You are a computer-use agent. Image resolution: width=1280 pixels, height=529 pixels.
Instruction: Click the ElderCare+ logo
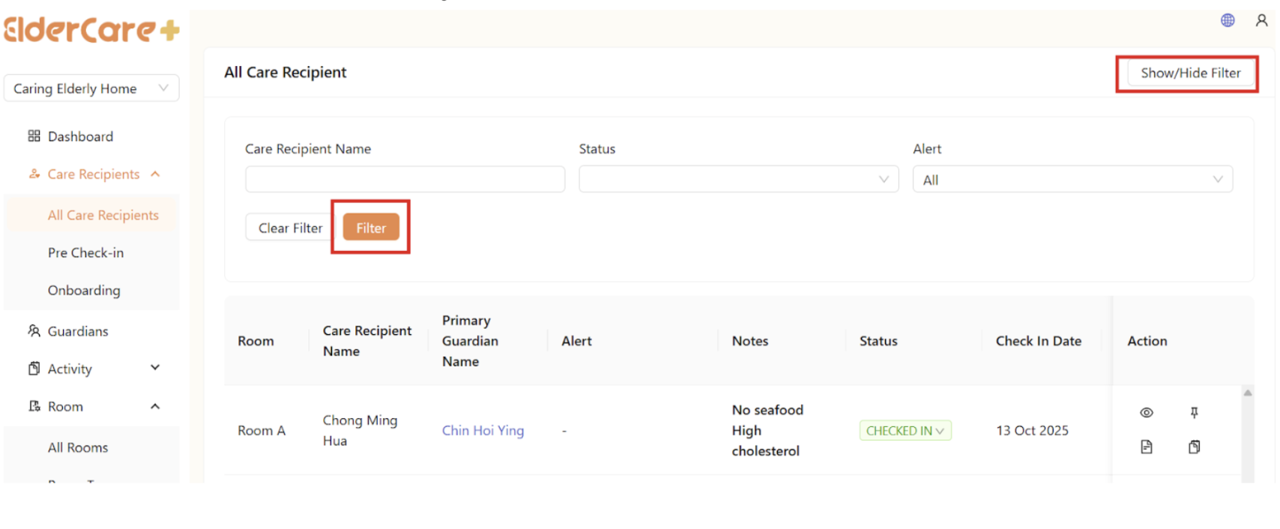pos(91,30)
